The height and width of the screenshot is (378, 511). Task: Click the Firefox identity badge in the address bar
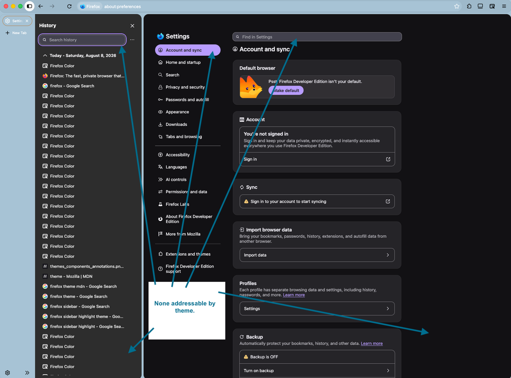click(x=90, y=7)
